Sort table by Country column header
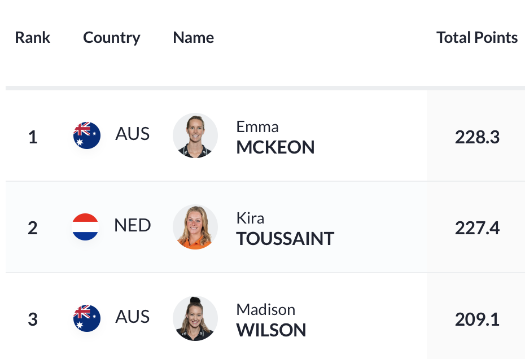 112,38
